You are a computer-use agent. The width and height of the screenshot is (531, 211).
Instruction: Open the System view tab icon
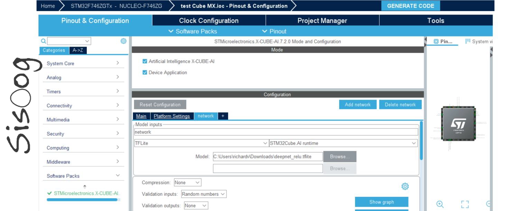468,41
